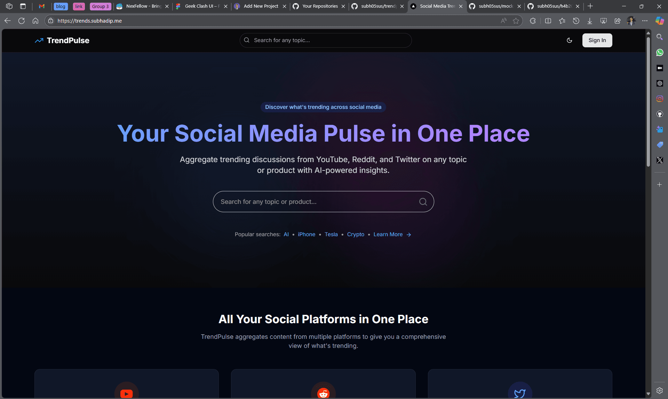668x399 pixels.
Task: Open GitHub from the sidebar
Action: coord(660,114)
